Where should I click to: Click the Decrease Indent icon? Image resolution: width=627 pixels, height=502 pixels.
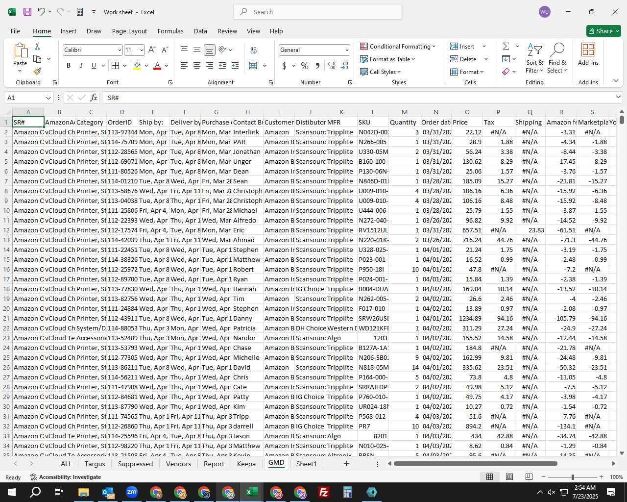tap(222, 65)
